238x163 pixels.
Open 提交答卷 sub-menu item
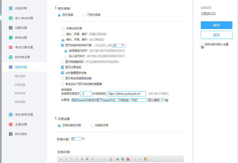(20, 76)
